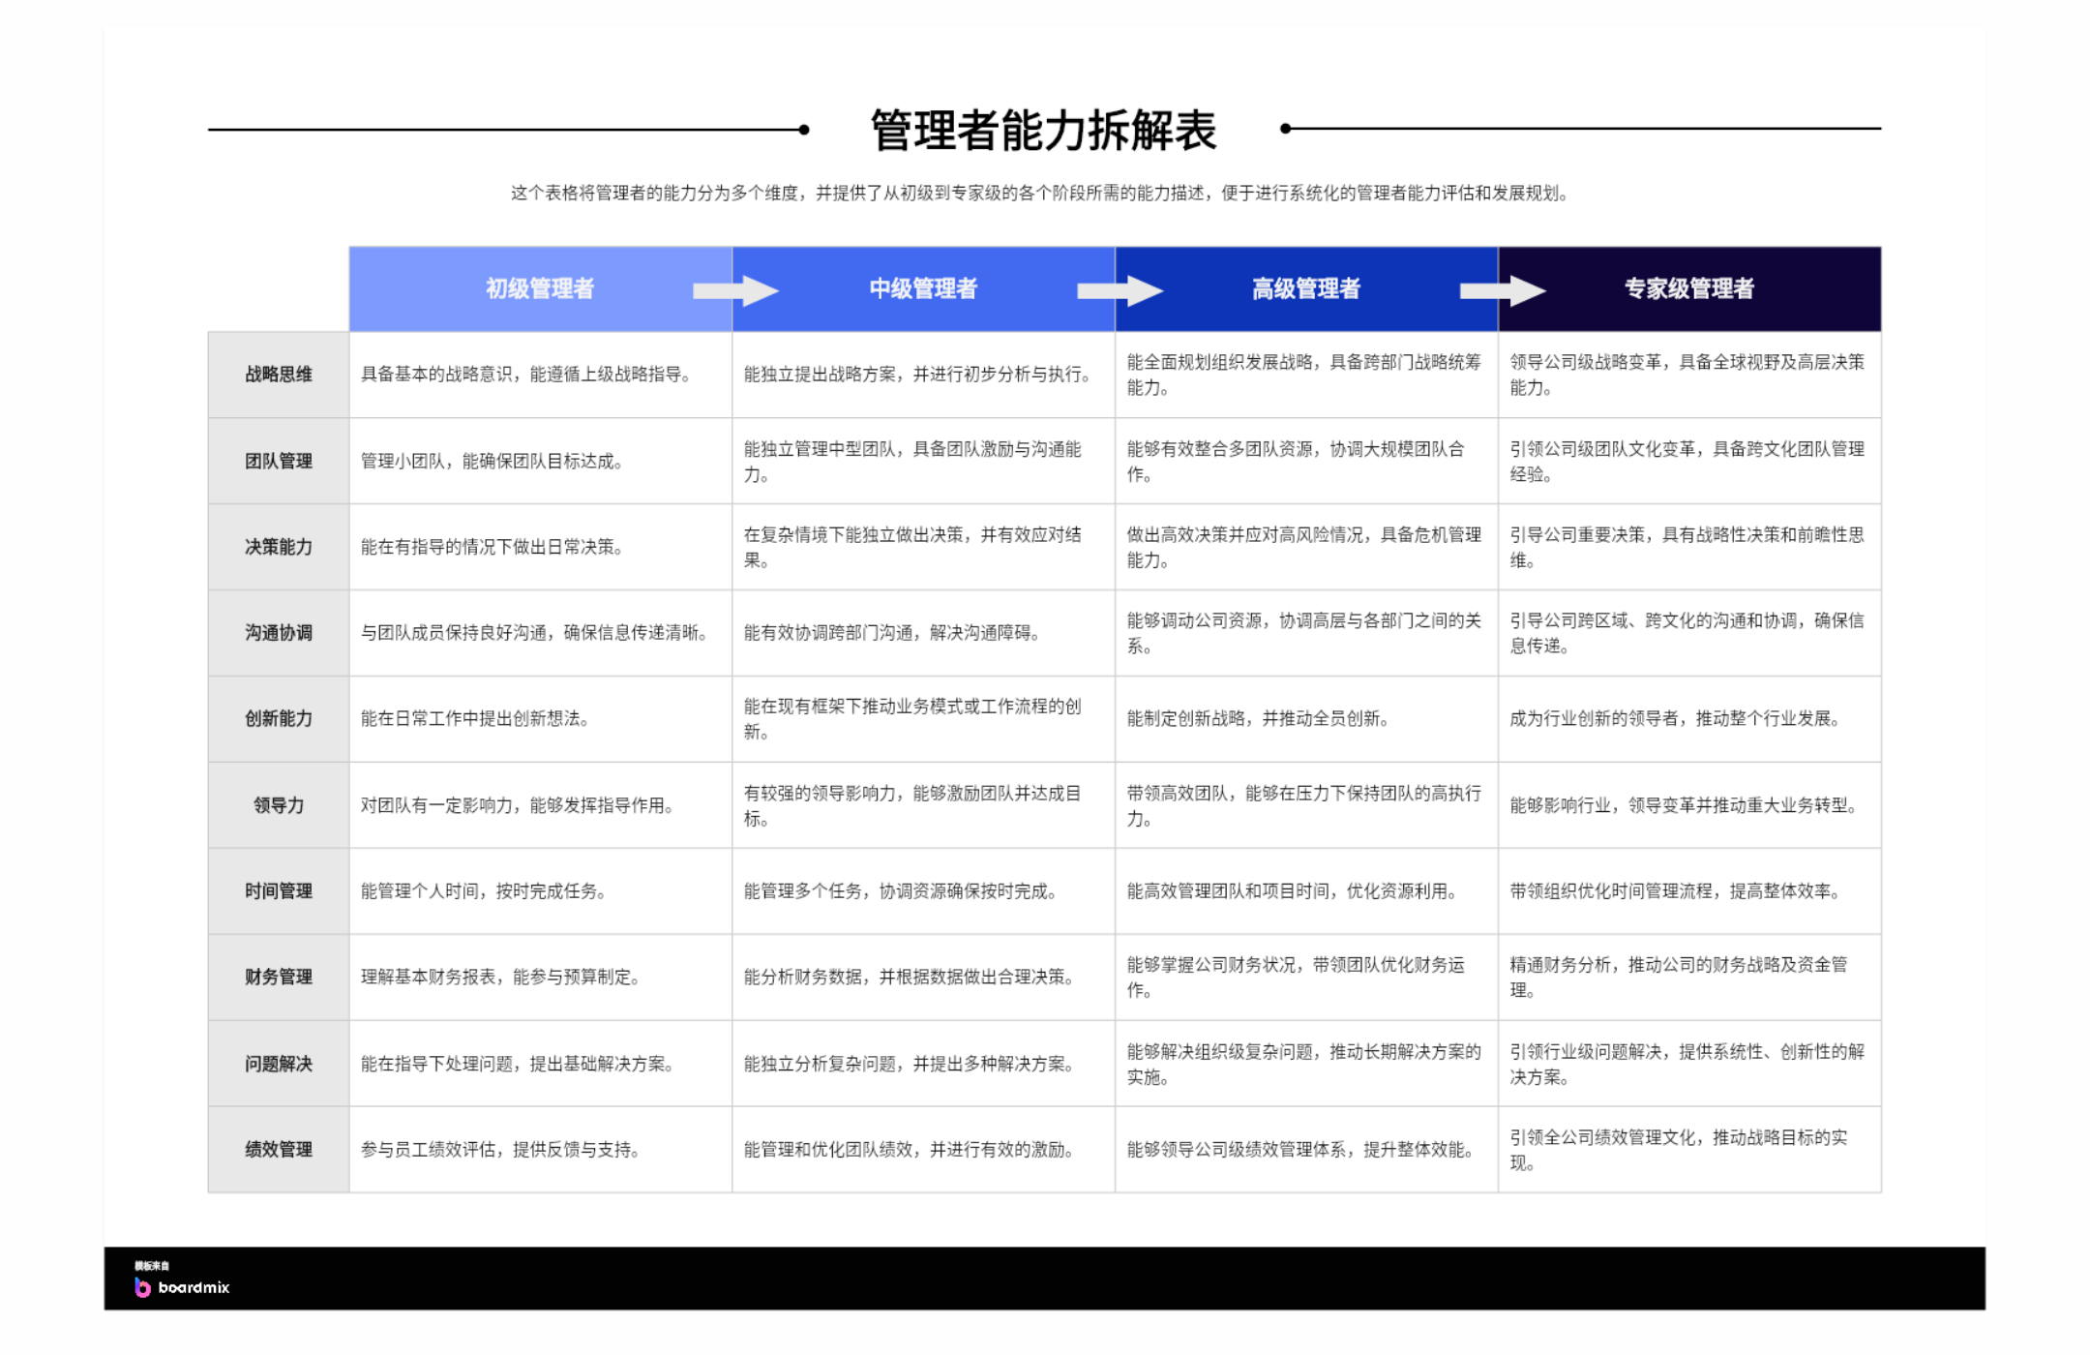The width and height of the screenshot is (2090, 1355).
Task: Click cell 能在日常工作中提出创新想法。
Action: [x=541, y=719]
